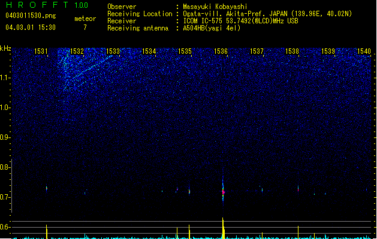
Task: Click the antenna text A504HB(yagi 4el)
Action: coord(212,28)
